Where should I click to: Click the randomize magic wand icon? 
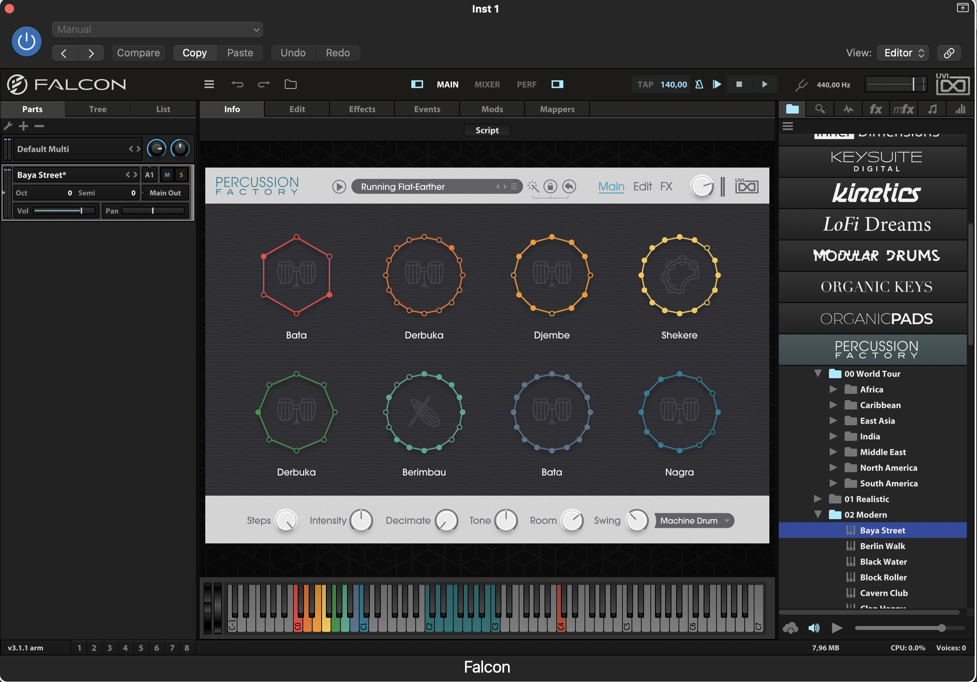(x=533, y=186)
